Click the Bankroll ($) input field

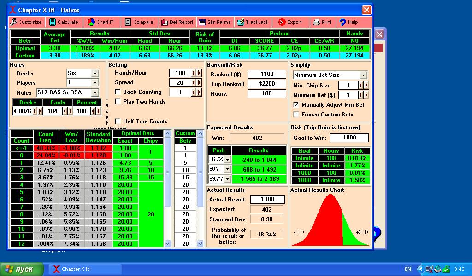[267, 74]
